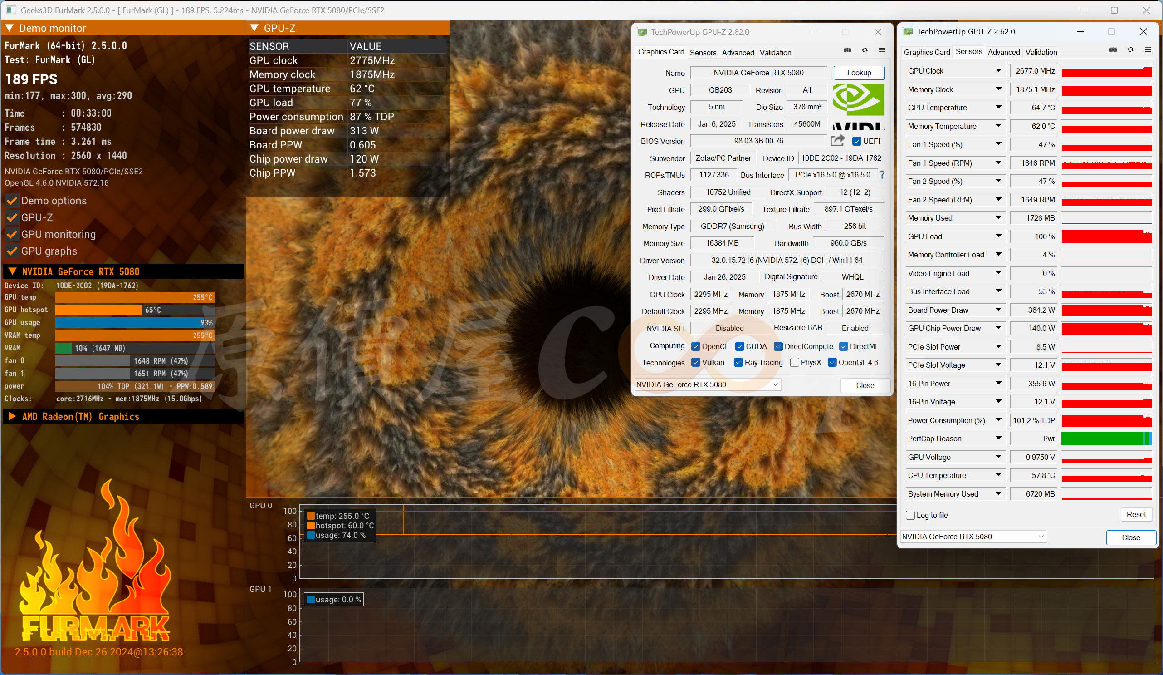Switch to Validation tab in left GPU-Z window
Screen dimensions: 1163x675
[x=775, y=53]
